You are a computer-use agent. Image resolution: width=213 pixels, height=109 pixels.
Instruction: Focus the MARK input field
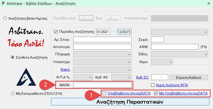pyautogui.click(x=102, y=85)
